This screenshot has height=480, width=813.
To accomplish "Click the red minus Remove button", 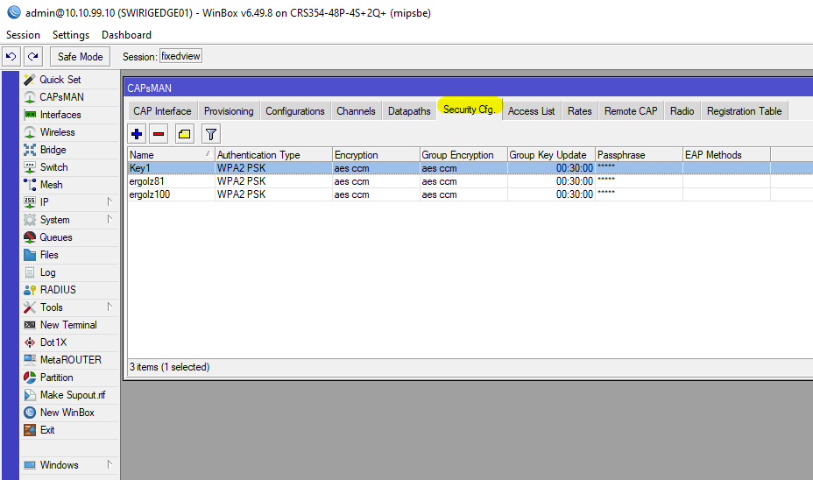I will click(x=159, y=134).
